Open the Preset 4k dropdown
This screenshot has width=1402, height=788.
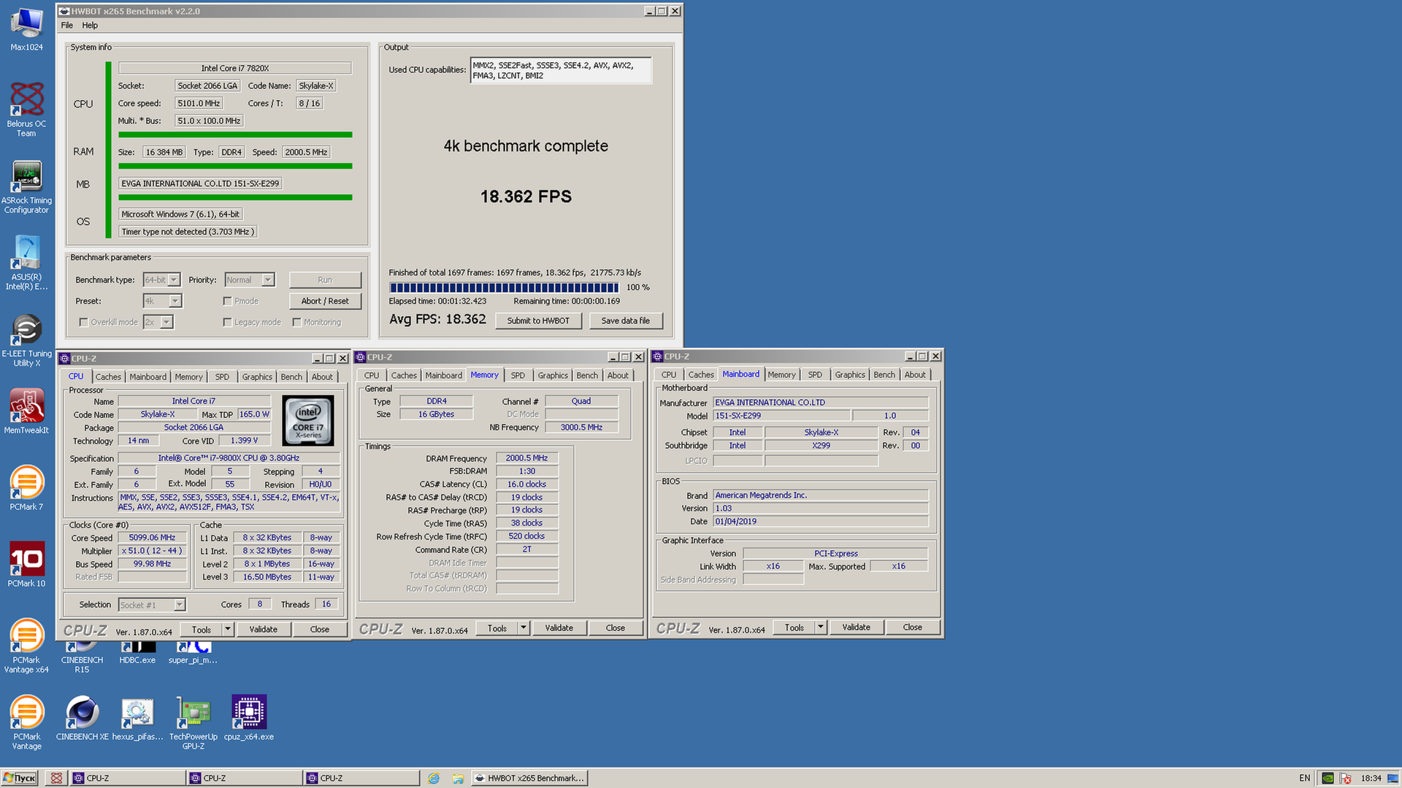(175, 301)
